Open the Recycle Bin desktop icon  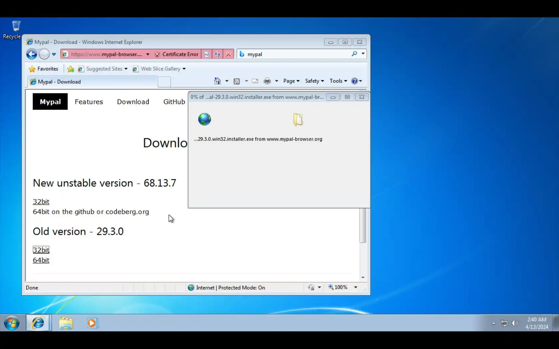pos(13,30)
